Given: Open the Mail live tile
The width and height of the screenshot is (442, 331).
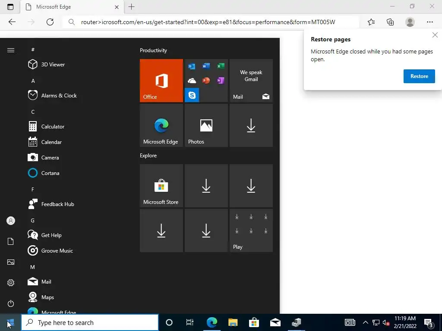Looking at the screenshot, I should [x=251, y=81].
